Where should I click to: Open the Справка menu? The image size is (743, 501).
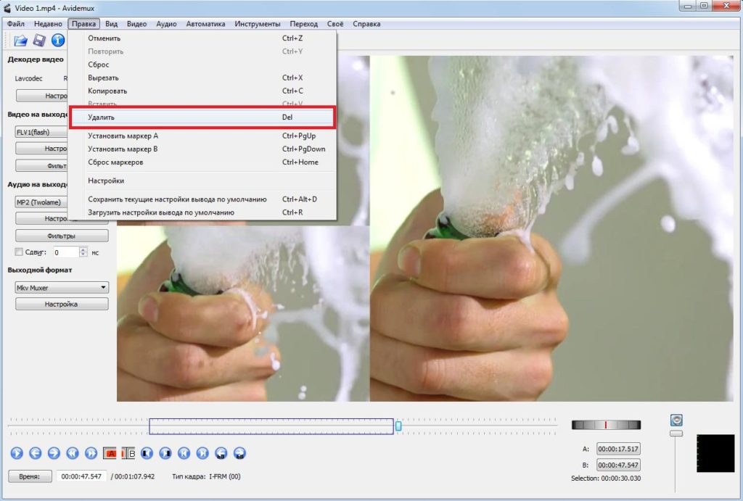[366, 24]
